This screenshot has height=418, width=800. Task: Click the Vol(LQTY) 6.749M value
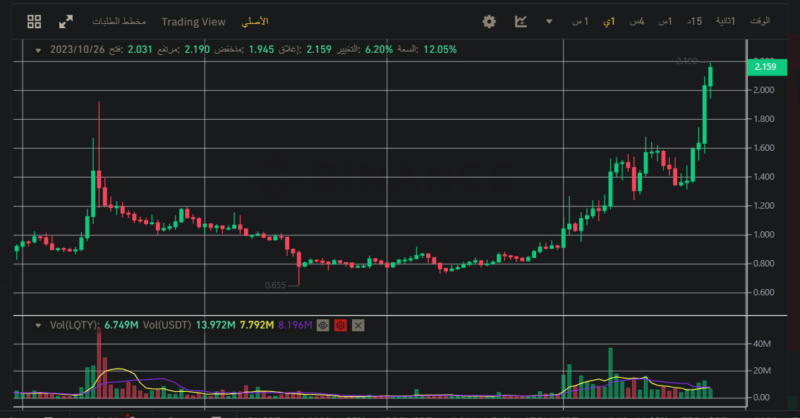pos(121,325)
